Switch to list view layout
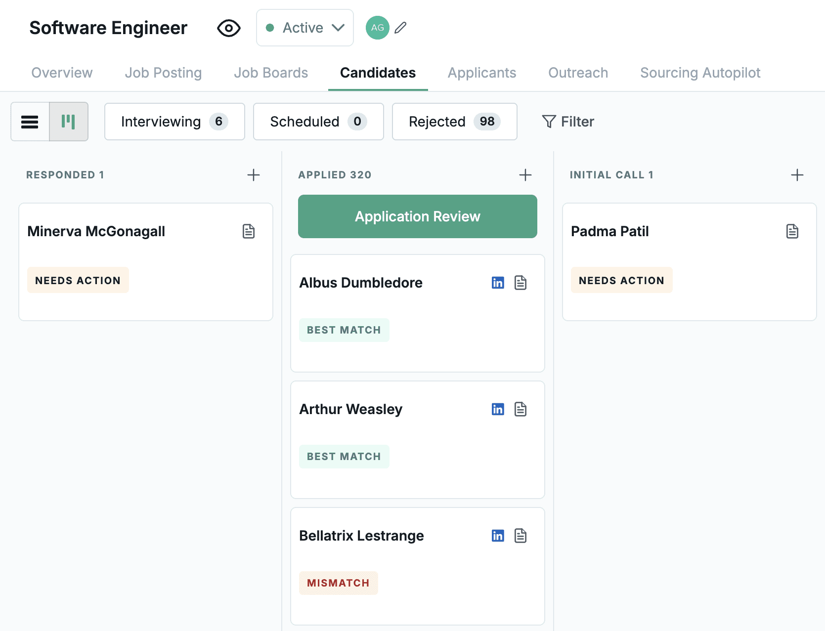Viewport: 825px width, 631px height. pyautogui.click(x=30, y=122)
